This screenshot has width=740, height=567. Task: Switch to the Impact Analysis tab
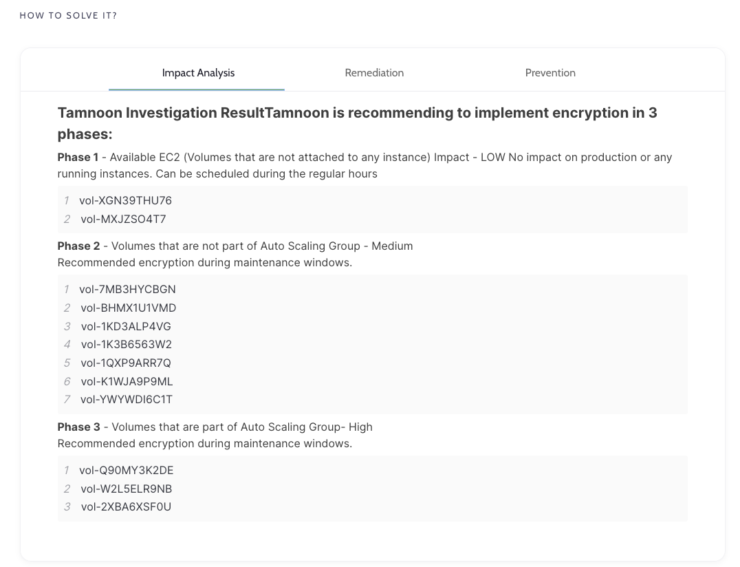[x=198, y=73]
